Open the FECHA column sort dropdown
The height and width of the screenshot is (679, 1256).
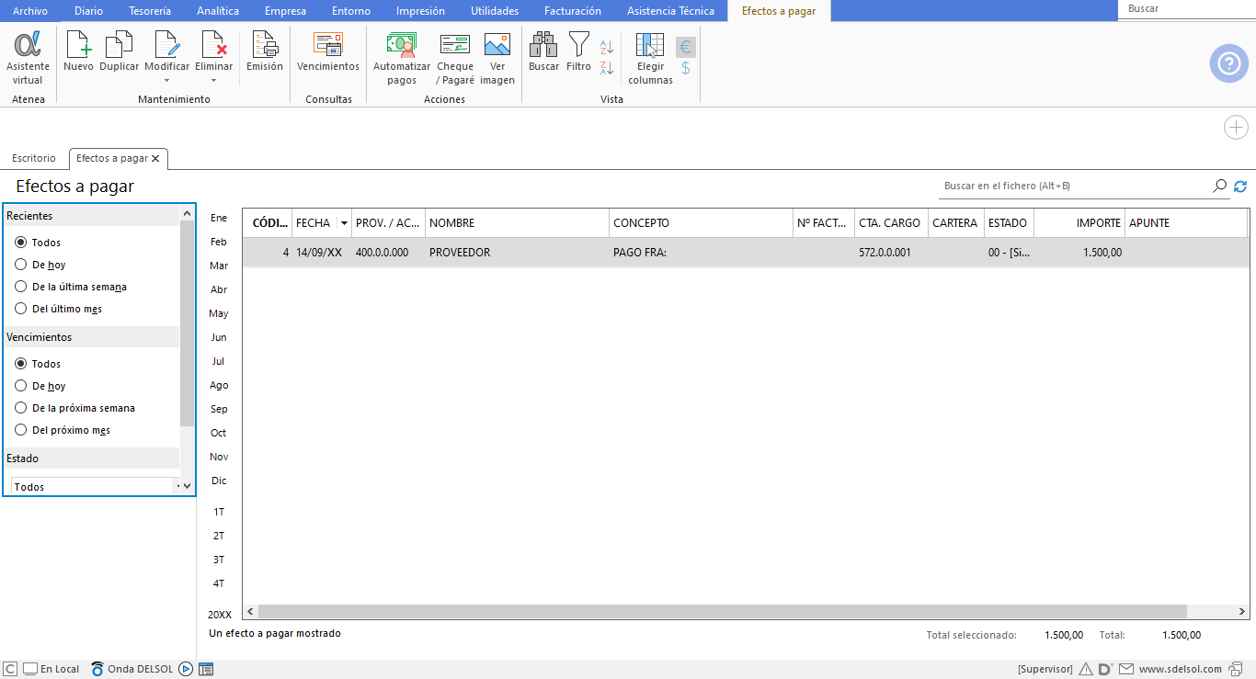[344, 223]
